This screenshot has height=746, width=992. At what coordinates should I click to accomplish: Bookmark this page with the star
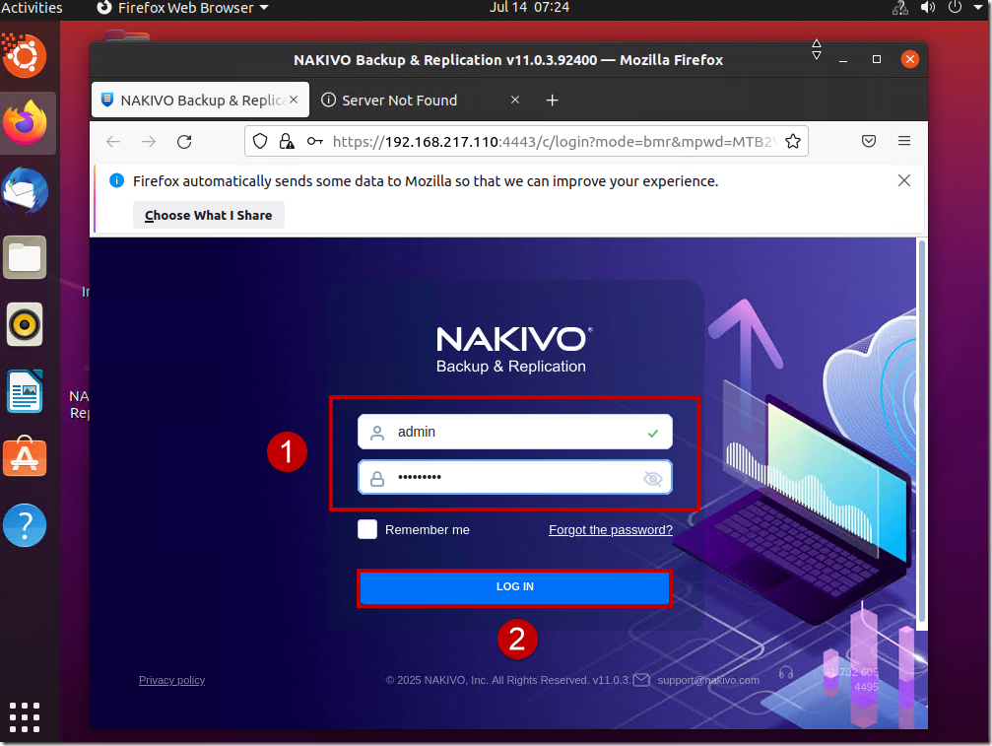[793, 141]
